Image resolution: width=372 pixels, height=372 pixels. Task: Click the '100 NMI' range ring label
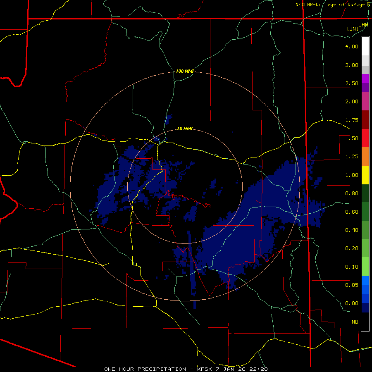tap(185, 71)
